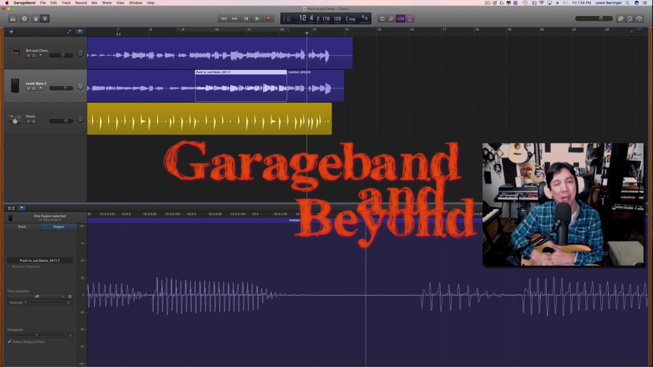Solo the Roots drummer track
653x367 pixels.
tap(34, 121)
